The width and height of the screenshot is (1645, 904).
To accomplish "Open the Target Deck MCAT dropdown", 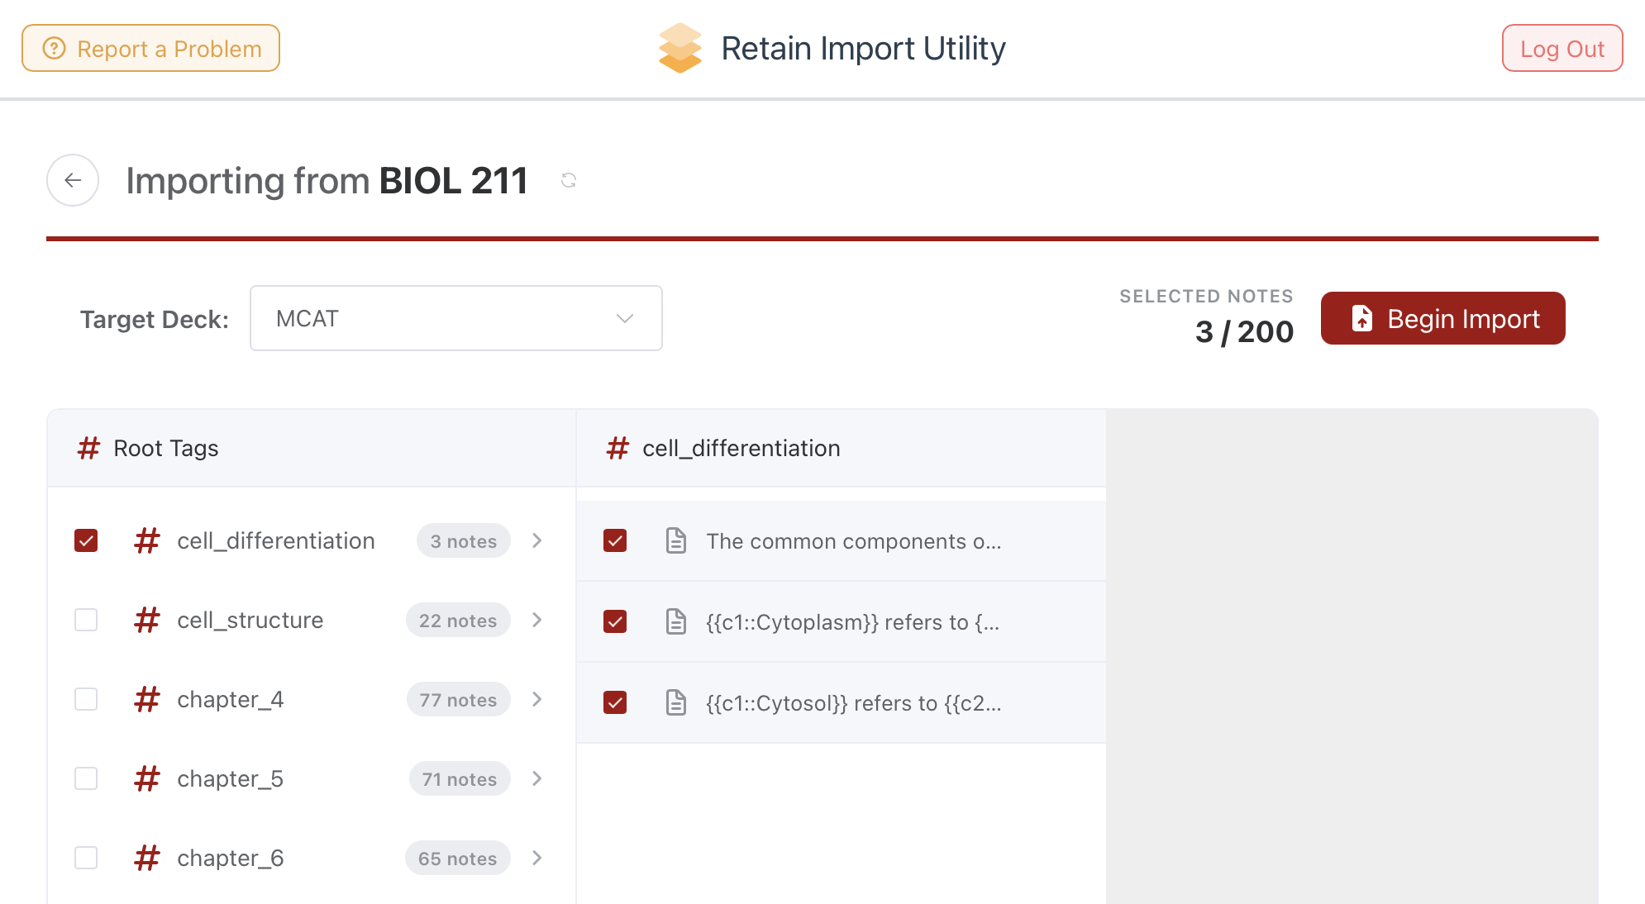I will tap(455, 318).
